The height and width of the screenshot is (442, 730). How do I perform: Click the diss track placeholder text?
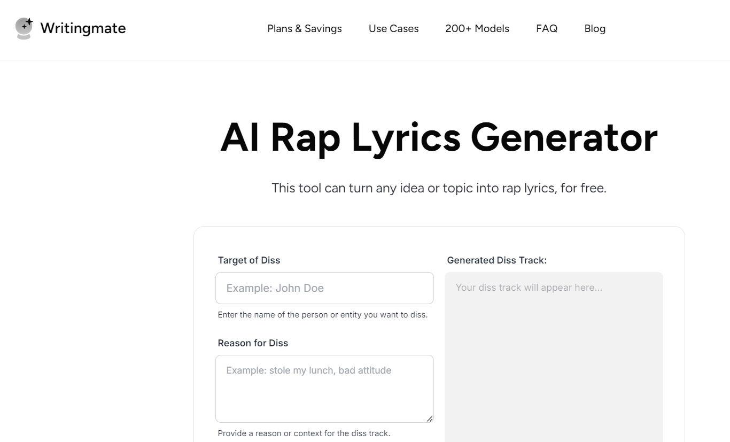point(529,287)
